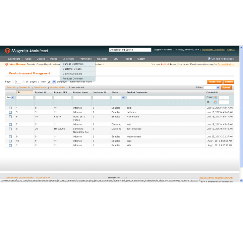Click scrollbar up arrow at top right
Image resolution: width=243 pixels, height=228 pixels.
(x=241, y=48)
